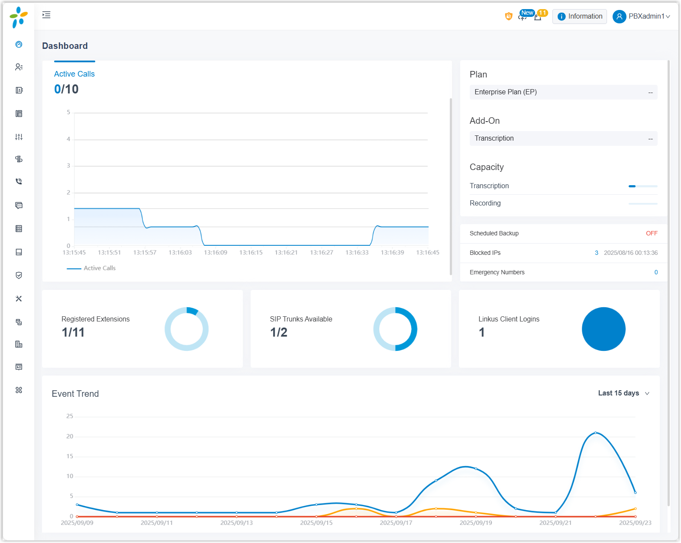
Task: Open the Dashboard gauge icon in sidebar
Action: 19,44
